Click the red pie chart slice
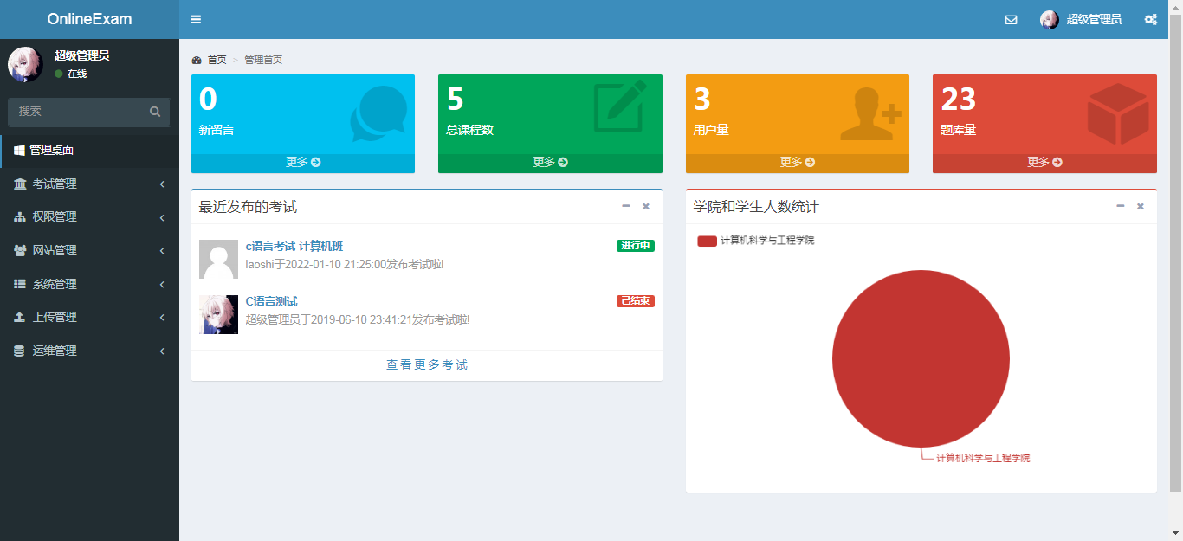The width and height of the screenshot is (1183, 541). click(x=921, y=358)
